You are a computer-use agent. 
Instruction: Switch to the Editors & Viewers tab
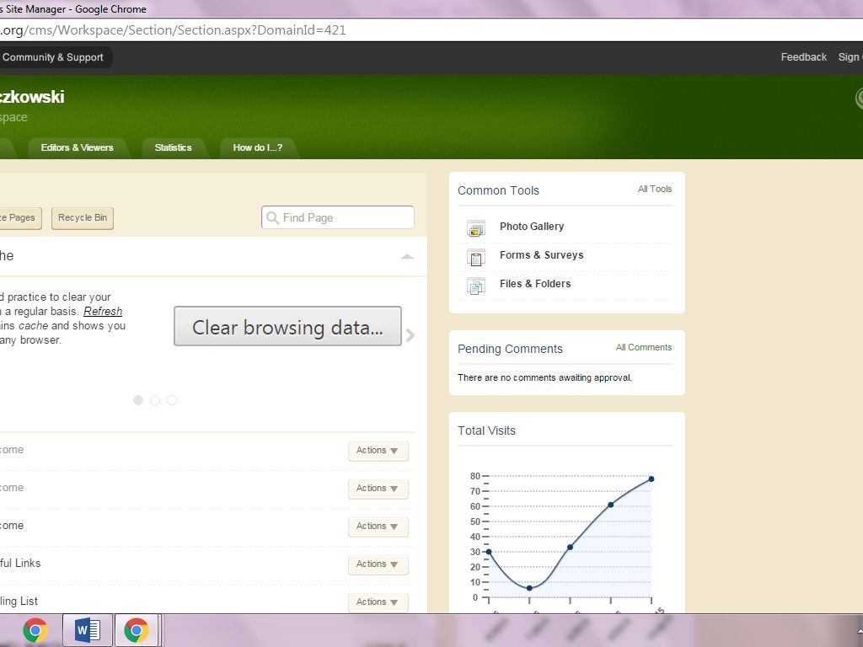(x=77, y=148)
